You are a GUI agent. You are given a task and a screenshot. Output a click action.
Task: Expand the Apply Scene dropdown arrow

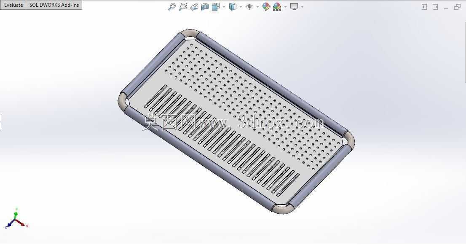tap(285, 7)
